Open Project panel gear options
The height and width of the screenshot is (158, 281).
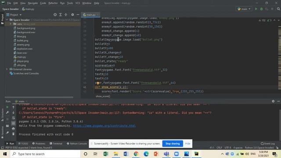[72, 14]
